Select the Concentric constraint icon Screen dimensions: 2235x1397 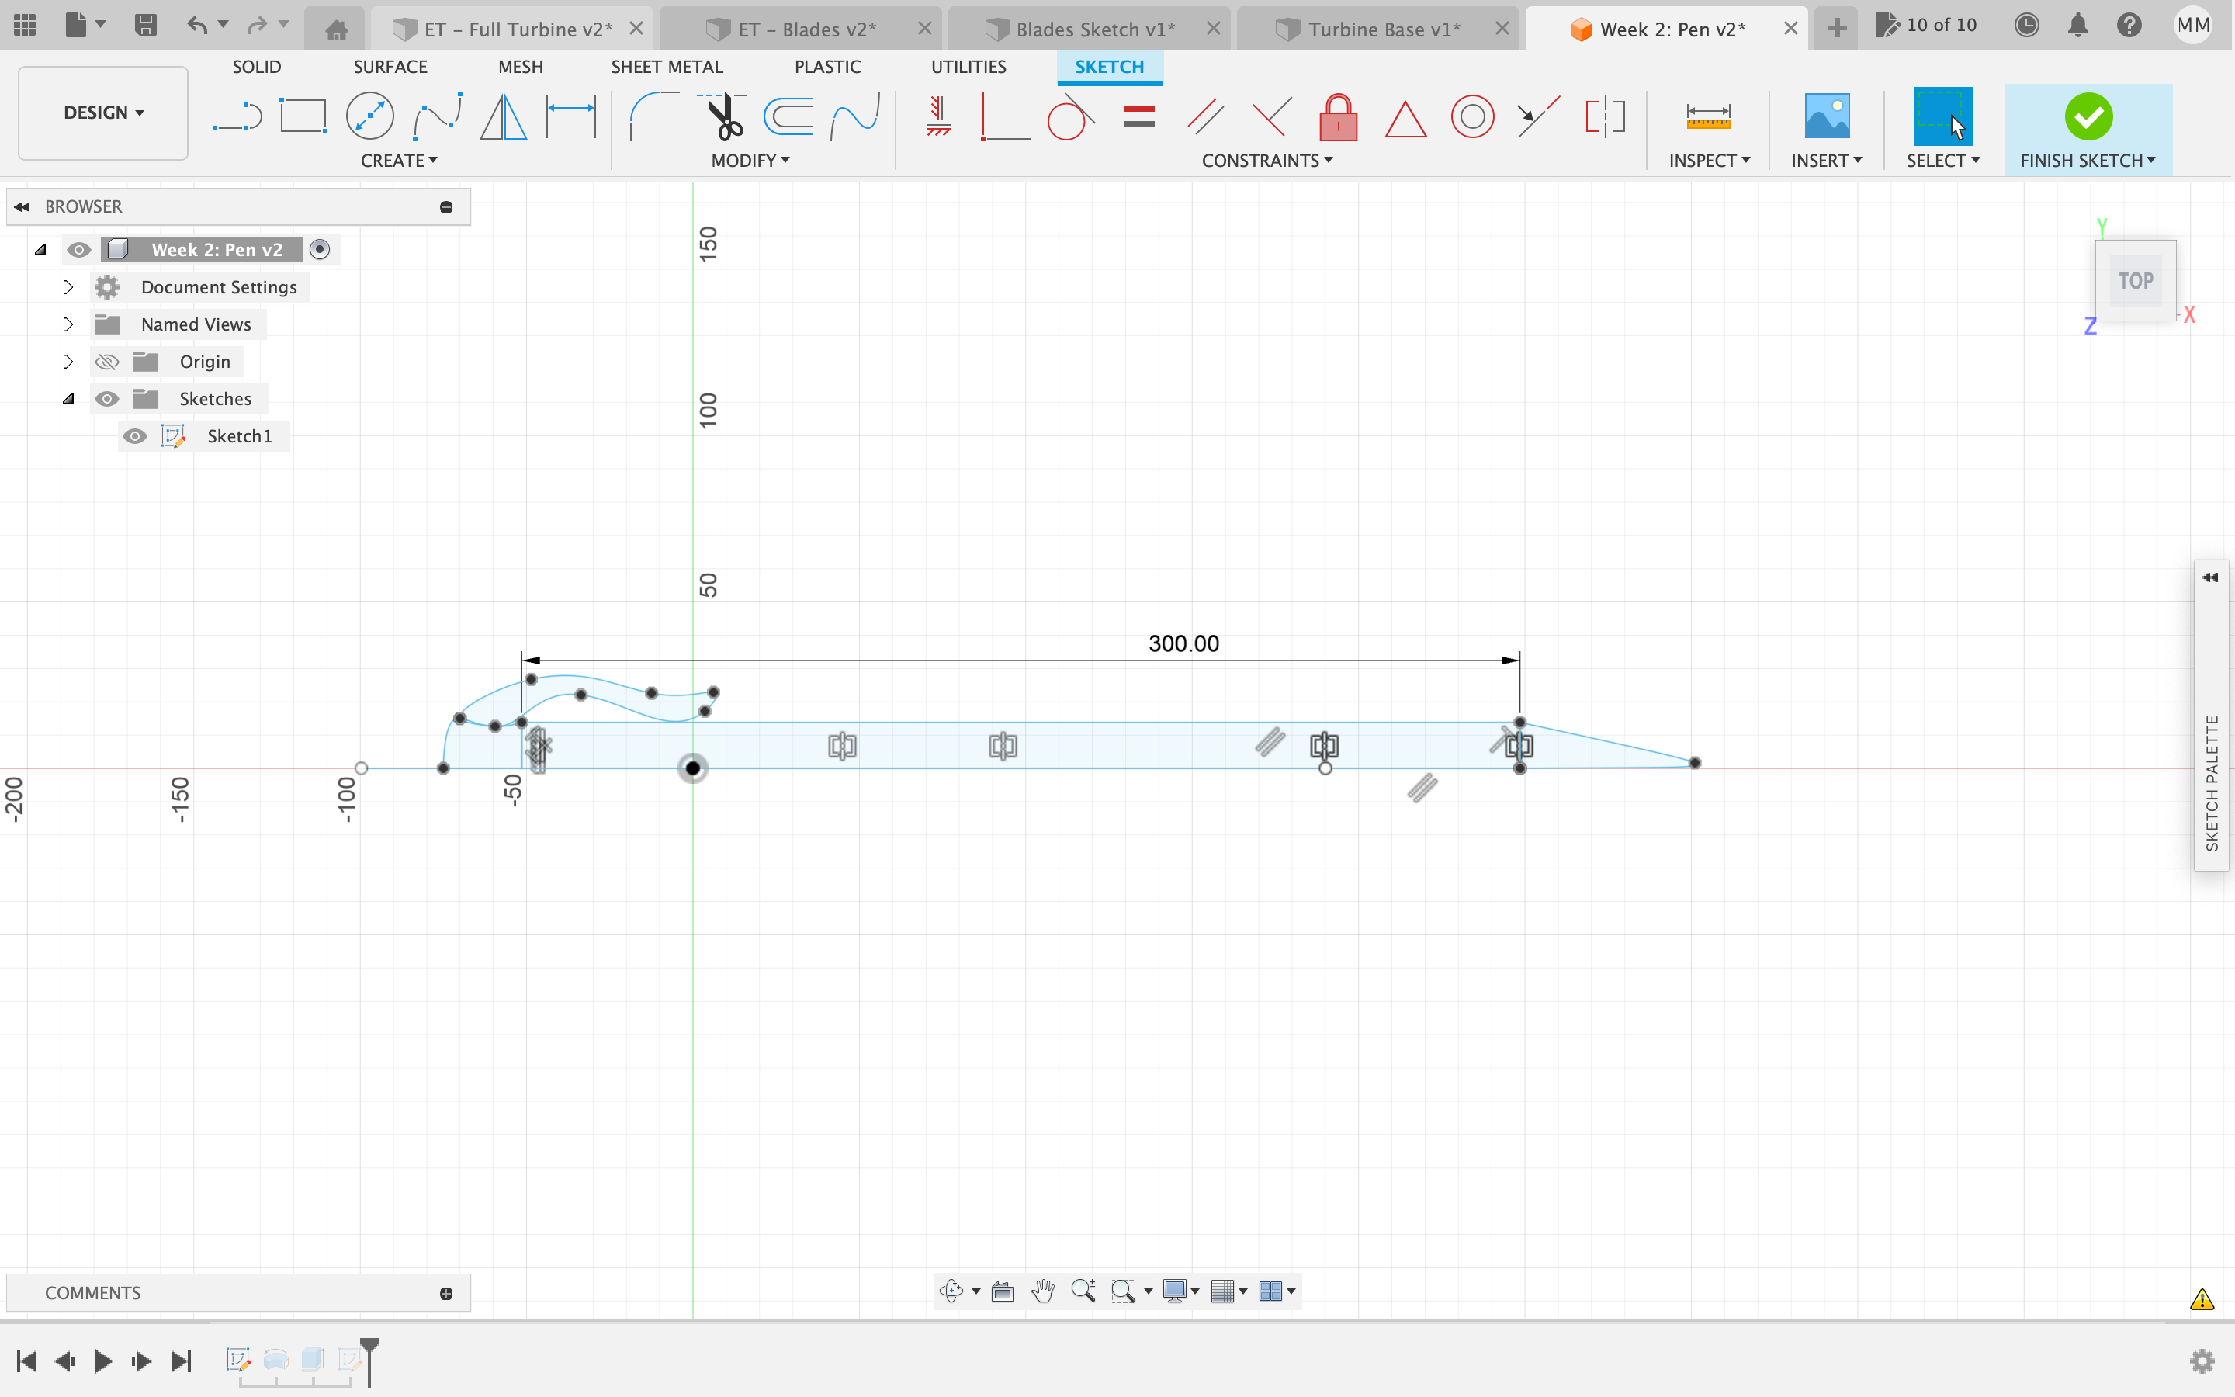pyautogui.click(x=1471, y=117)
